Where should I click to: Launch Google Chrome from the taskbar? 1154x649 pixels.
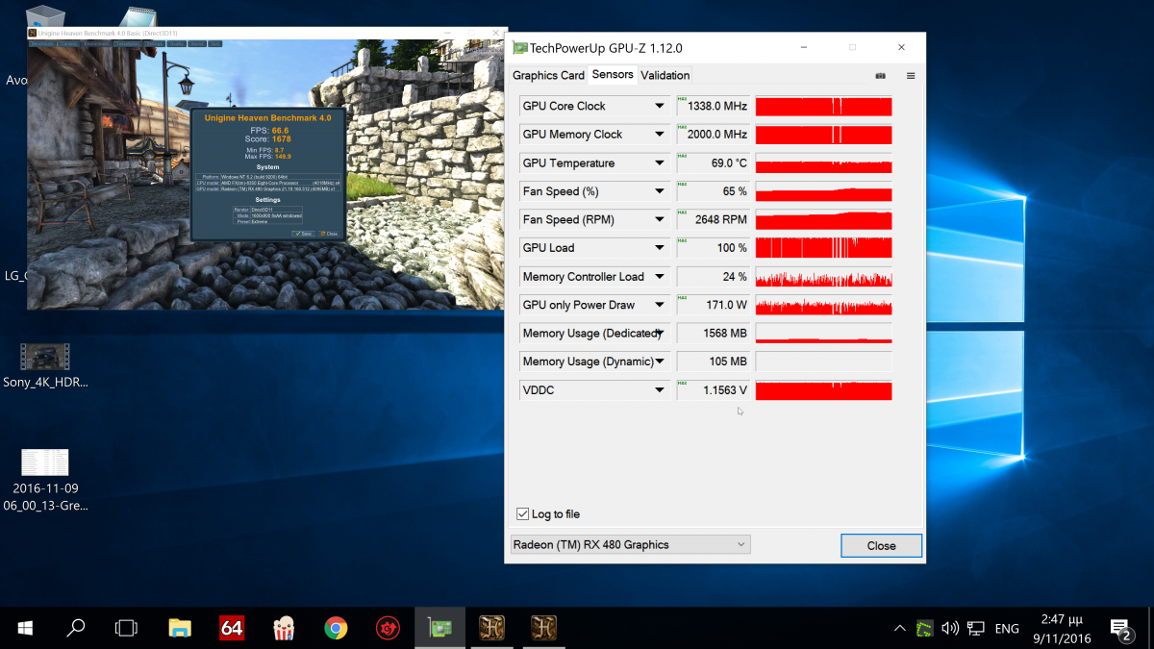(x=336, y=628)
